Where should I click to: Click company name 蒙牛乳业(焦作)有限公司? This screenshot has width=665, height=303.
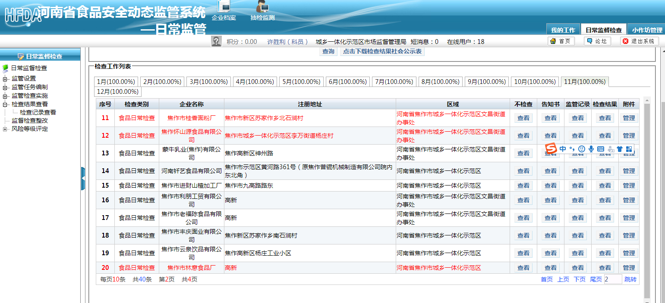192,153
